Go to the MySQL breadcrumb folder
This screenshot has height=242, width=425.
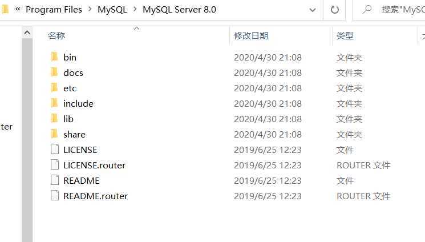tap(112, 10)
